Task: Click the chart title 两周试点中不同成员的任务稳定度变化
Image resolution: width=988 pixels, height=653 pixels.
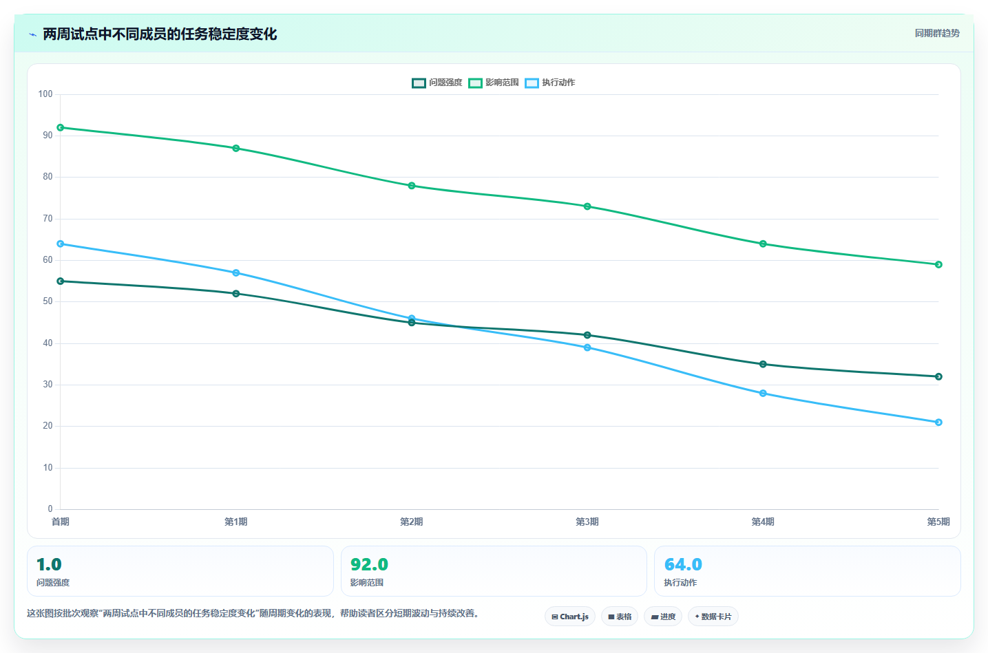Action: (x=160, y=34)
